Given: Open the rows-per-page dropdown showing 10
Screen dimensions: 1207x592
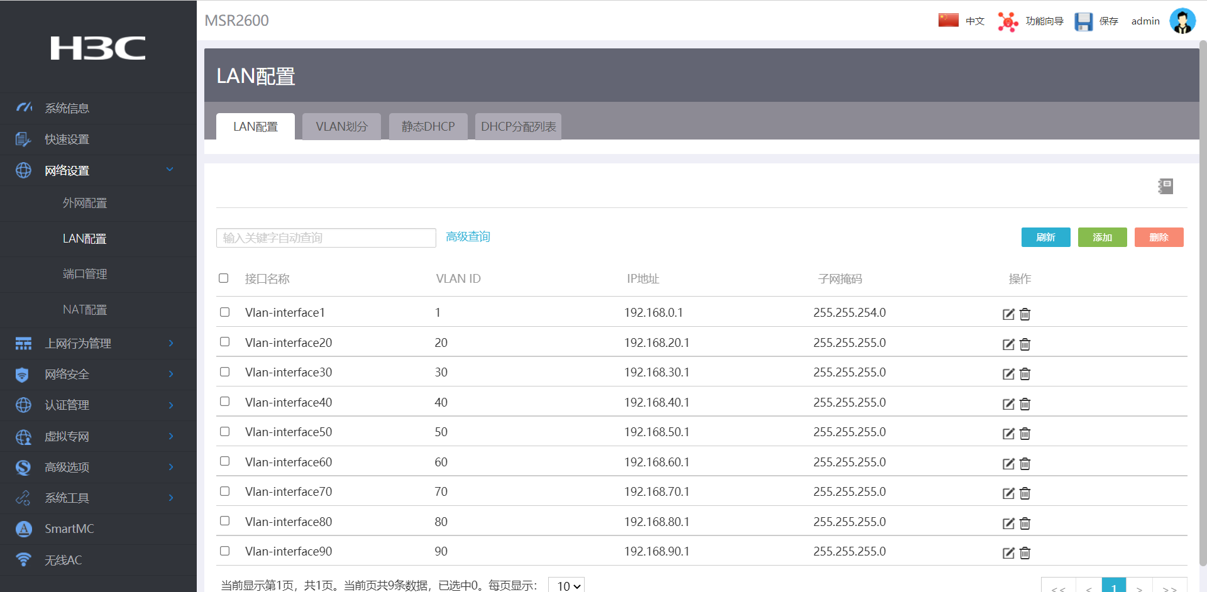Looking at the screenshot, I should [x=566, y=586].
